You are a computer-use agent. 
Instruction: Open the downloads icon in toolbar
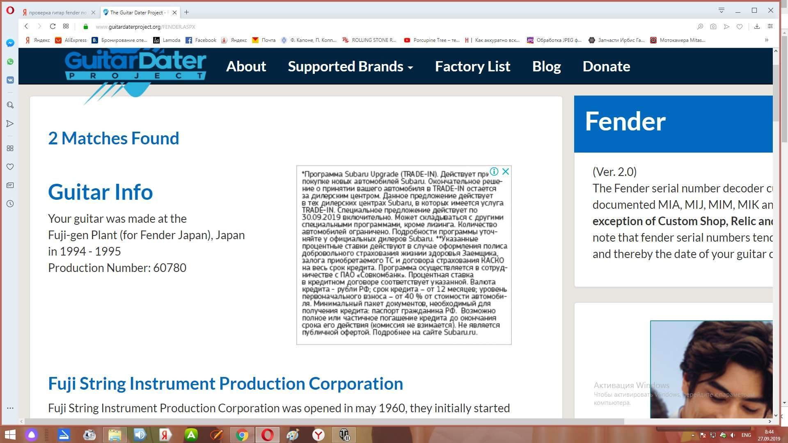(x=757, y=27)
